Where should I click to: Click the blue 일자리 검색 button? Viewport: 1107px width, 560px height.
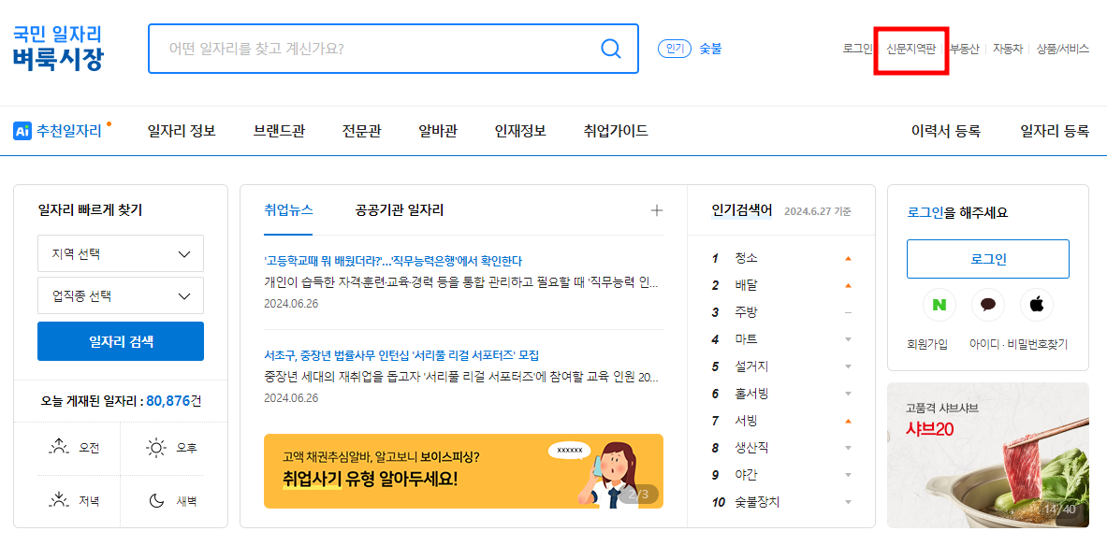[x=120, y=340]
